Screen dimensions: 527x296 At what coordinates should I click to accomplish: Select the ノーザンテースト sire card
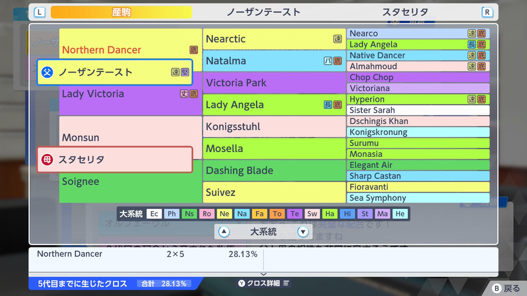115,72
